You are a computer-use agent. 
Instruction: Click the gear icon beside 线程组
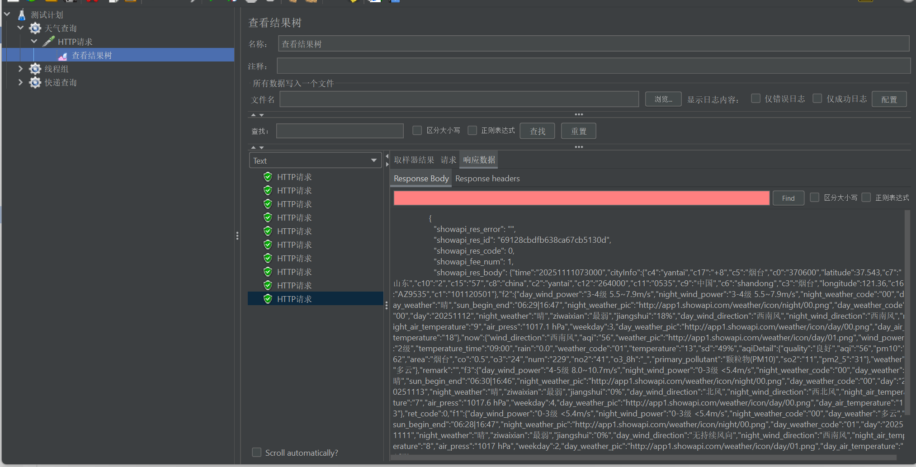pyautogui.click(x=35, y=69)
